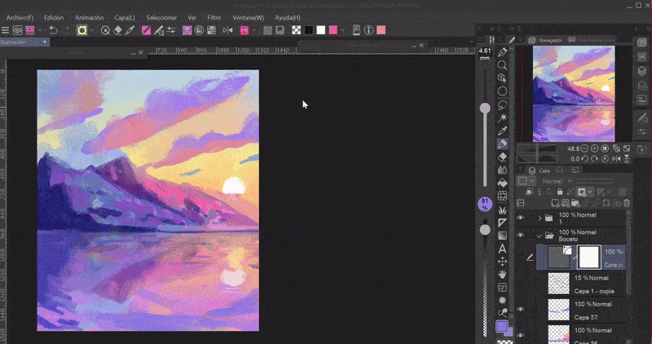The image size is (652, 344).
Task: Click the navigator rotate right button
Action: pos(595,158)
